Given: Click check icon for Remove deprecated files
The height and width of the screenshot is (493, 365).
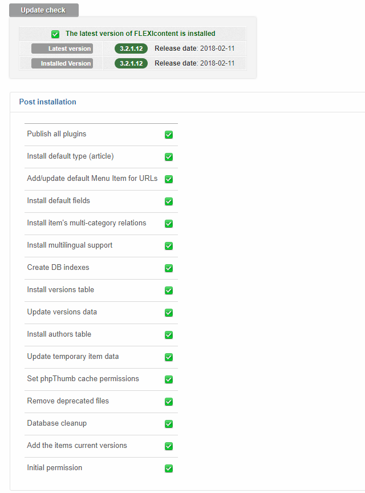Looking at the screenshot, I should [169, 402].
